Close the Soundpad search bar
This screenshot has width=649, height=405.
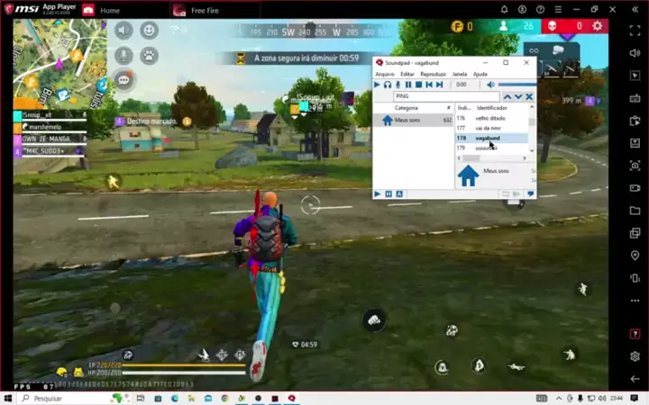click(529, 96)
